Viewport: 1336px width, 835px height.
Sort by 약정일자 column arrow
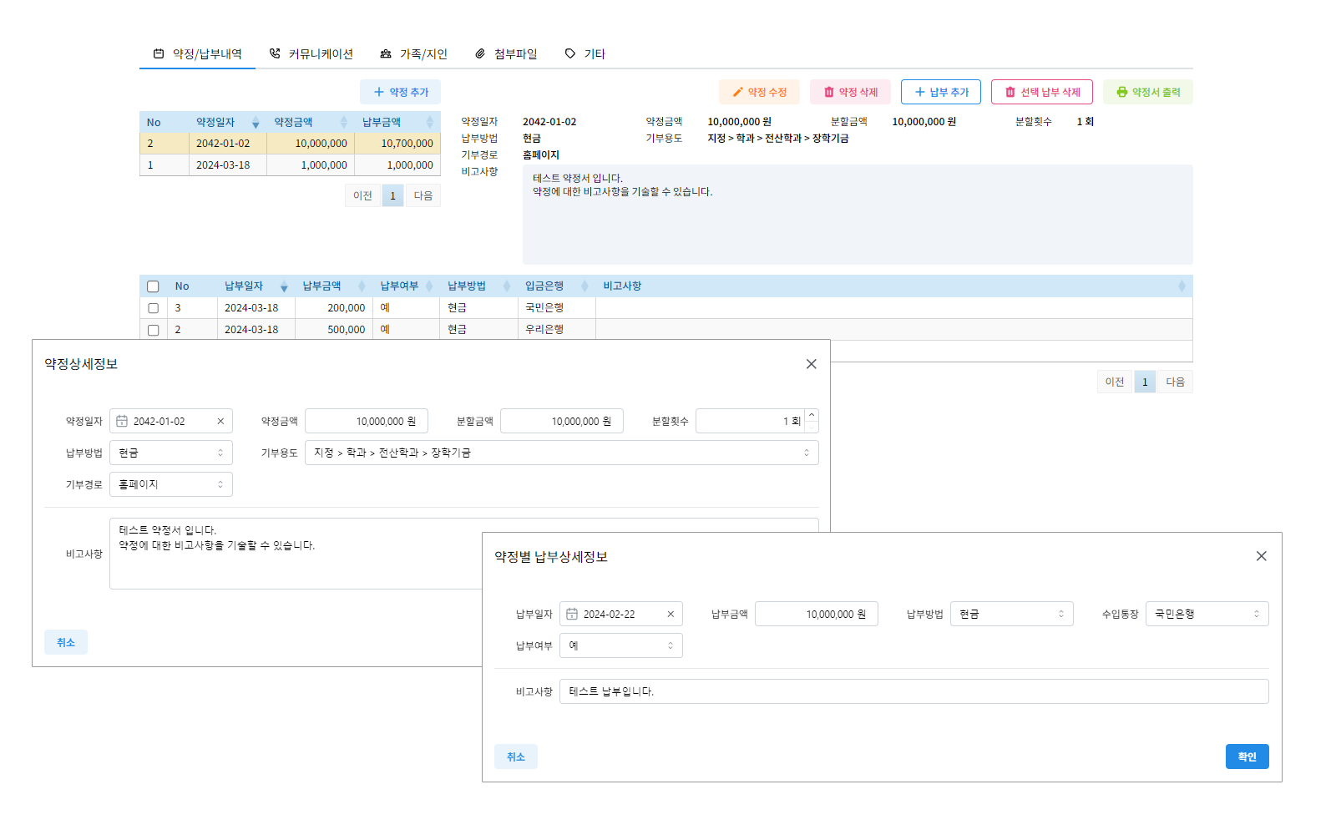256,123
